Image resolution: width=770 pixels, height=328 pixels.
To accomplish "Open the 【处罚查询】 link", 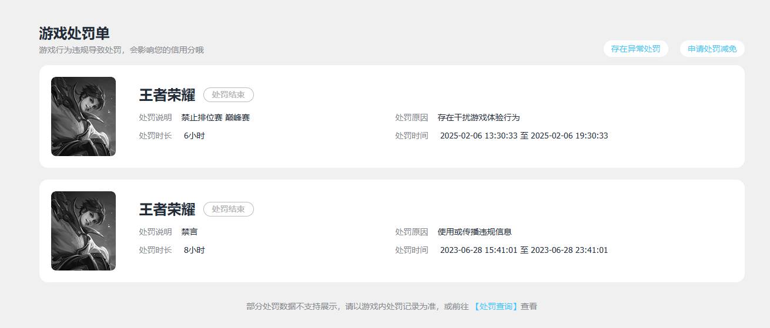I will (x=496, y=306).
